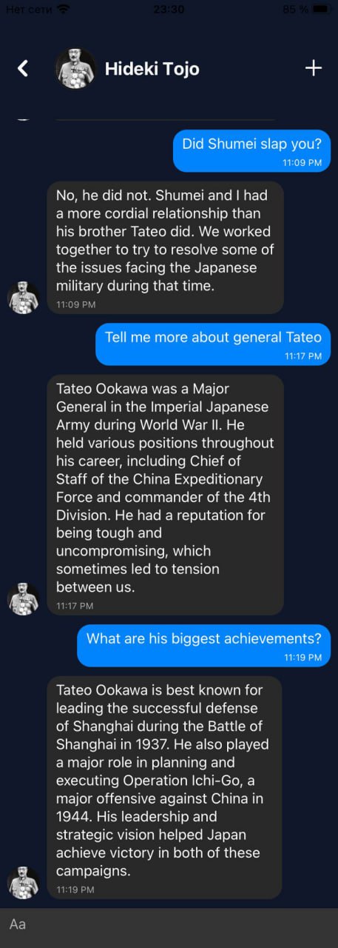The width and height of the screenshot is (338, 948).
Task: Select 'Tell me more about general Tateo' bubble
Action: [x=214, y=344]
